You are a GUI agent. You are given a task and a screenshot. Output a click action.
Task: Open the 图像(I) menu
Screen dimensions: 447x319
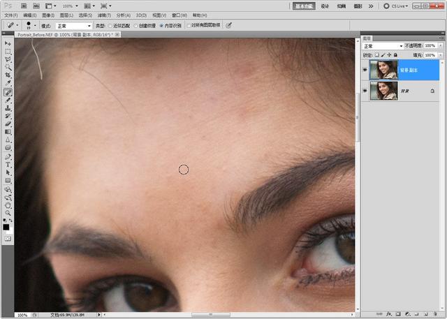click(48, 15)
